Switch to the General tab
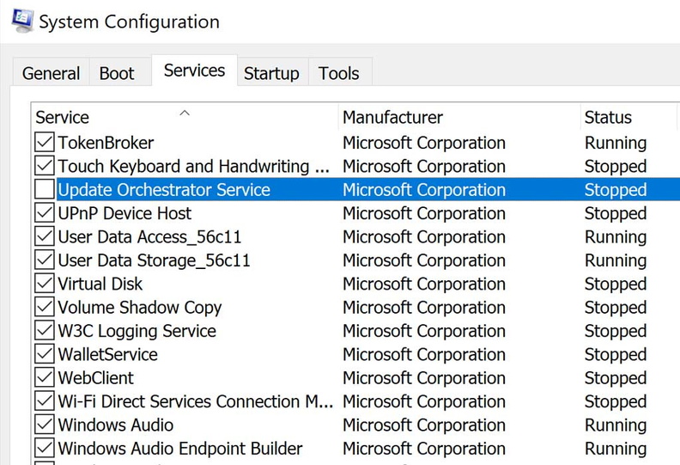The height and width of the screenshot is (465, 680). coord(52,73)
